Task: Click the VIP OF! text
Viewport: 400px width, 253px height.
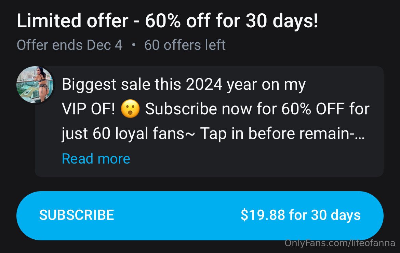Action: 88,109
